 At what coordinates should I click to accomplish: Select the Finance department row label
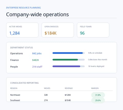click(x=14, y=60)
